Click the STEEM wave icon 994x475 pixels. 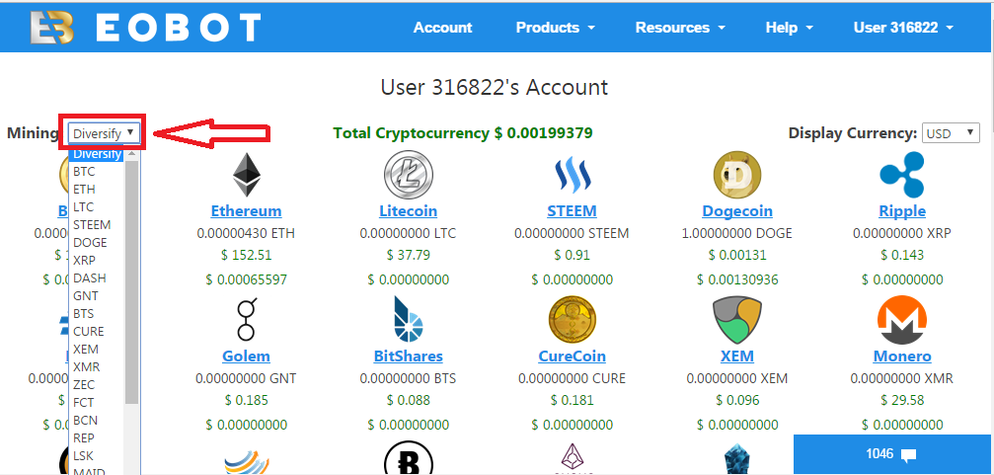(572, 175)
